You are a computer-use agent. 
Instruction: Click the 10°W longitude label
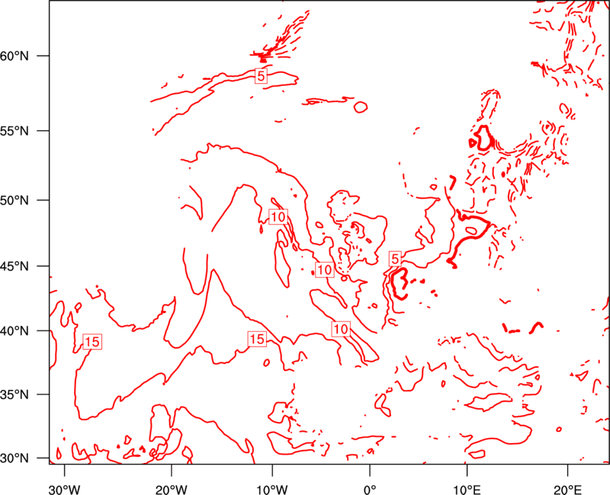pos(272,490)
